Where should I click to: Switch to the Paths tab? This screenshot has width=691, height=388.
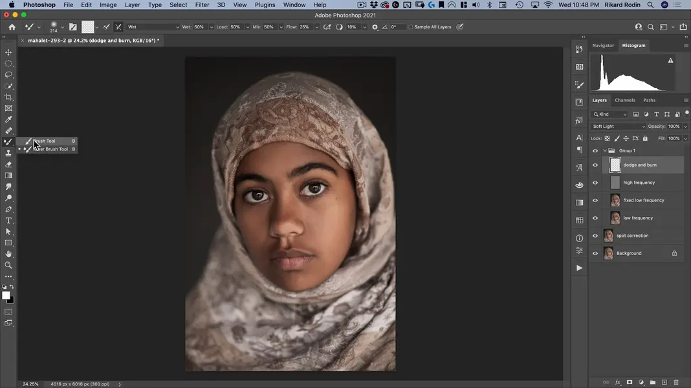click(x=649, y=100)
